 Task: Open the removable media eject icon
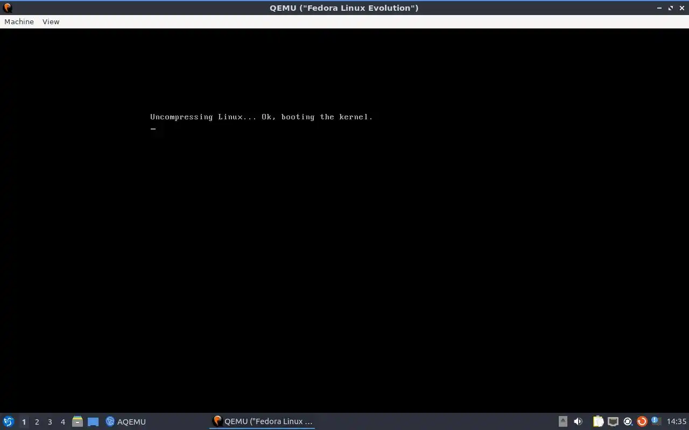(x=563, y=421)
